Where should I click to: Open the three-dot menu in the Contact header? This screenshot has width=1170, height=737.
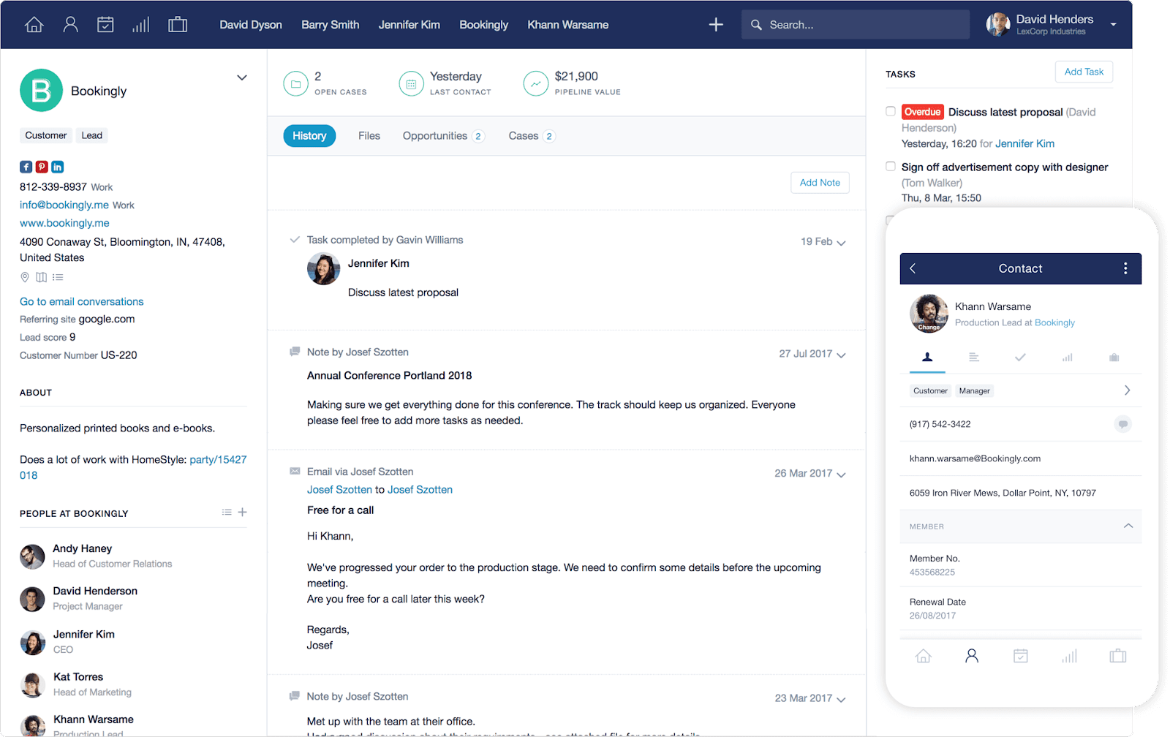(x=1125, y=268)
